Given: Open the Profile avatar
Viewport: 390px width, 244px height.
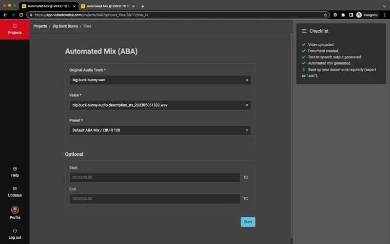Looking at the screenshot, I should click(15, 210).
